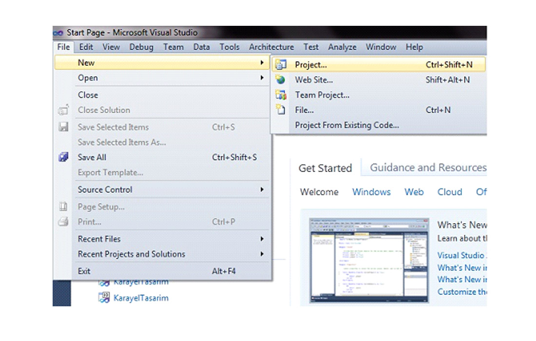Open the Web category link
Image resolution: width=536 pixels, height=341 pixels.
click(414, 191)
